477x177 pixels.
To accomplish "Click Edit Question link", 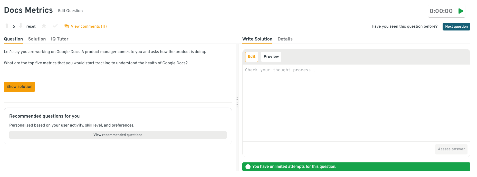I will (70, 11).
